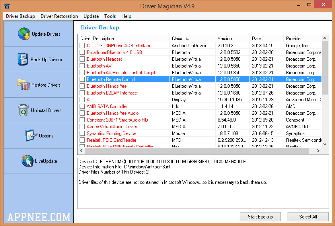Click version 8.54.48.0 of Conexant driver
The image size is (335, 226).
227,120
